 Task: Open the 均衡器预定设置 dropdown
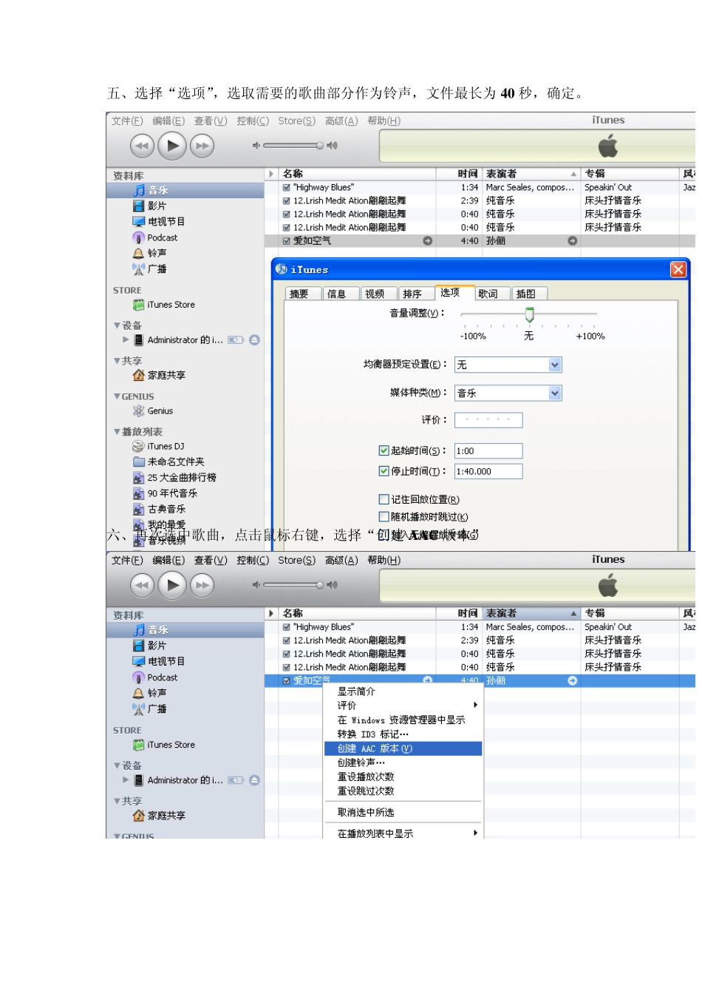tap(555, 365)
